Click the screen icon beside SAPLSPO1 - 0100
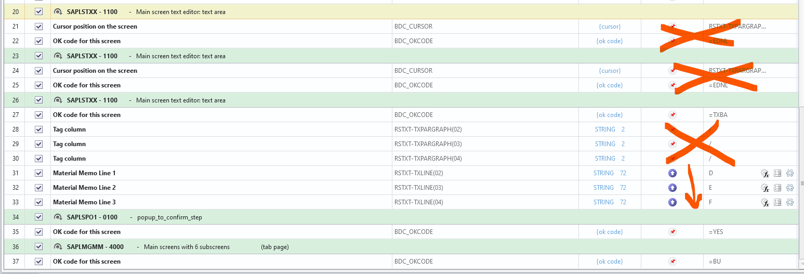 (x=58, y=217)
